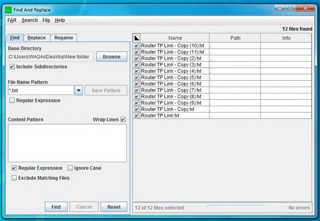
Task: Select file name Router TP Link - Copy (3).txt
Action: click(171, 64)
